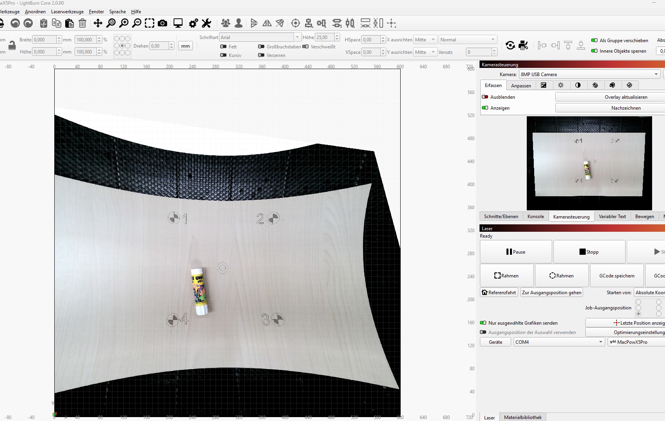Open the Arial Schriftart dropdown
This screenshot has width=665, height=421.
(x=298, y=37)
